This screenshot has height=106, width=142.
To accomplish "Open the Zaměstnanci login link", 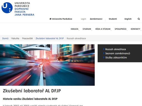I will coord(96,19).
